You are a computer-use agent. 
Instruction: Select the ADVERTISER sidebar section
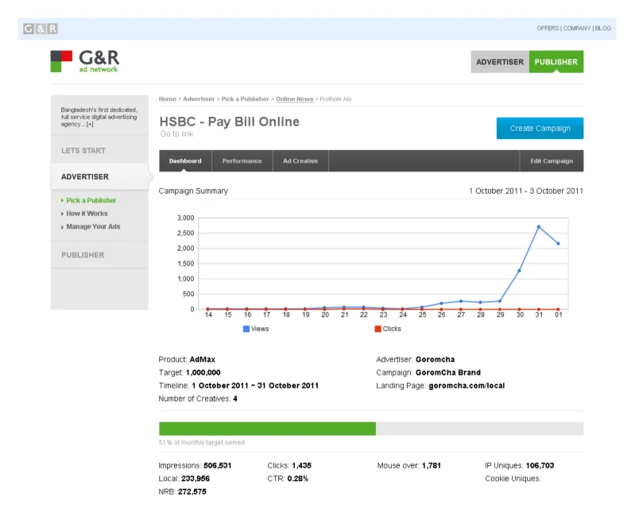99,177
